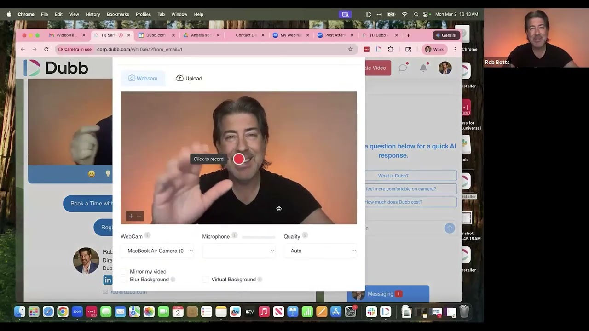Enable the Mirror my video checkbox
589x331 pixels.
point(124,272)
